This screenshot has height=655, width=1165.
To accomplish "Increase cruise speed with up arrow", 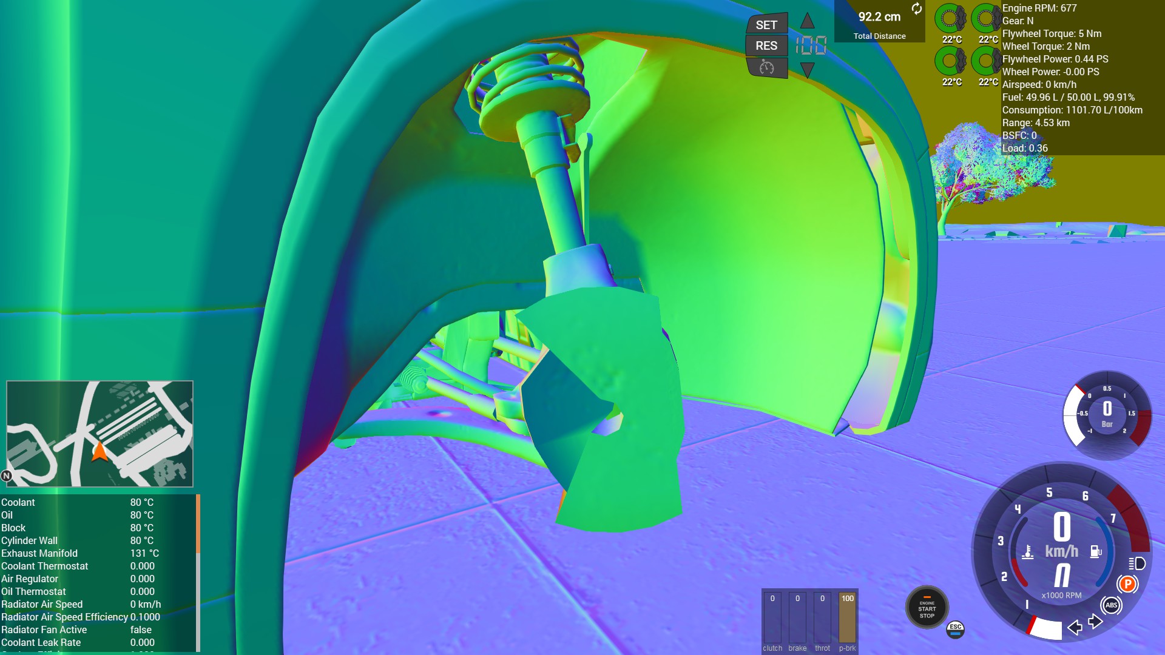I will click(x=807, y=21).
